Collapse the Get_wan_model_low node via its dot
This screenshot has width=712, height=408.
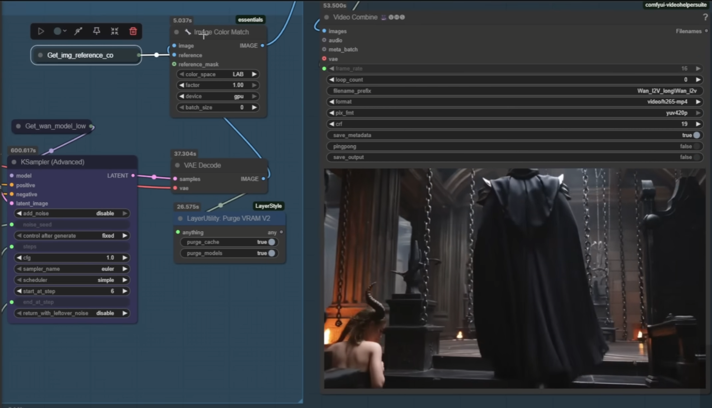19,126
